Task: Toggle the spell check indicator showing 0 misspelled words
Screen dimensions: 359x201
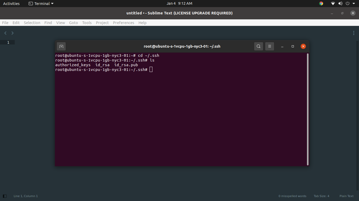Action: [292, 196]
